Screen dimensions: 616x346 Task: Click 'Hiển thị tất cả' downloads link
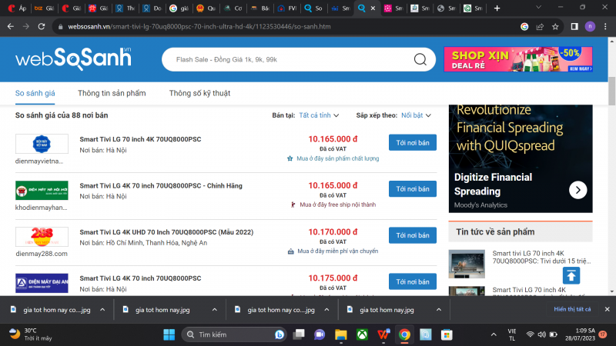coord(572,309)
